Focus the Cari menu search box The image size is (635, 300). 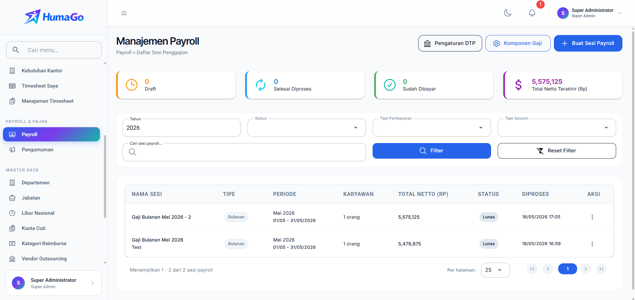point(54,50)
